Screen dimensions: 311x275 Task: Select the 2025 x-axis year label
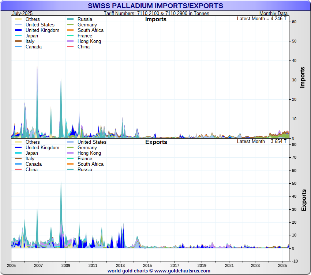[x=282, y=265]
